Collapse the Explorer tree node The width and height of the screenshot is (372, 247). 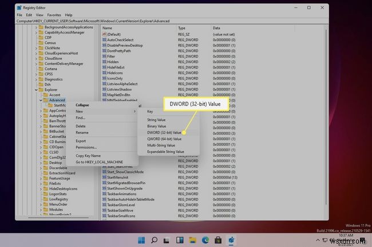pyautogui.click(x=36, y=90)
